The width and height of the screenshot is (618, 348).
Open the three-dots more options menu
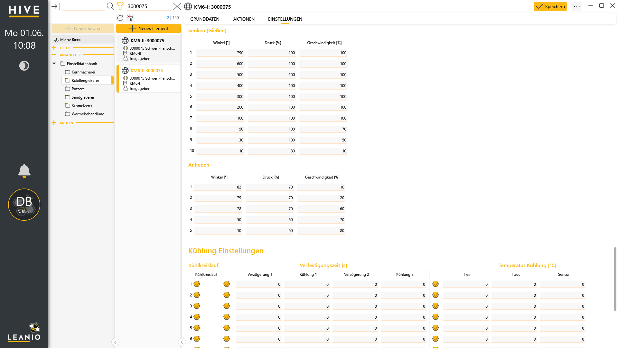(577, 6)
